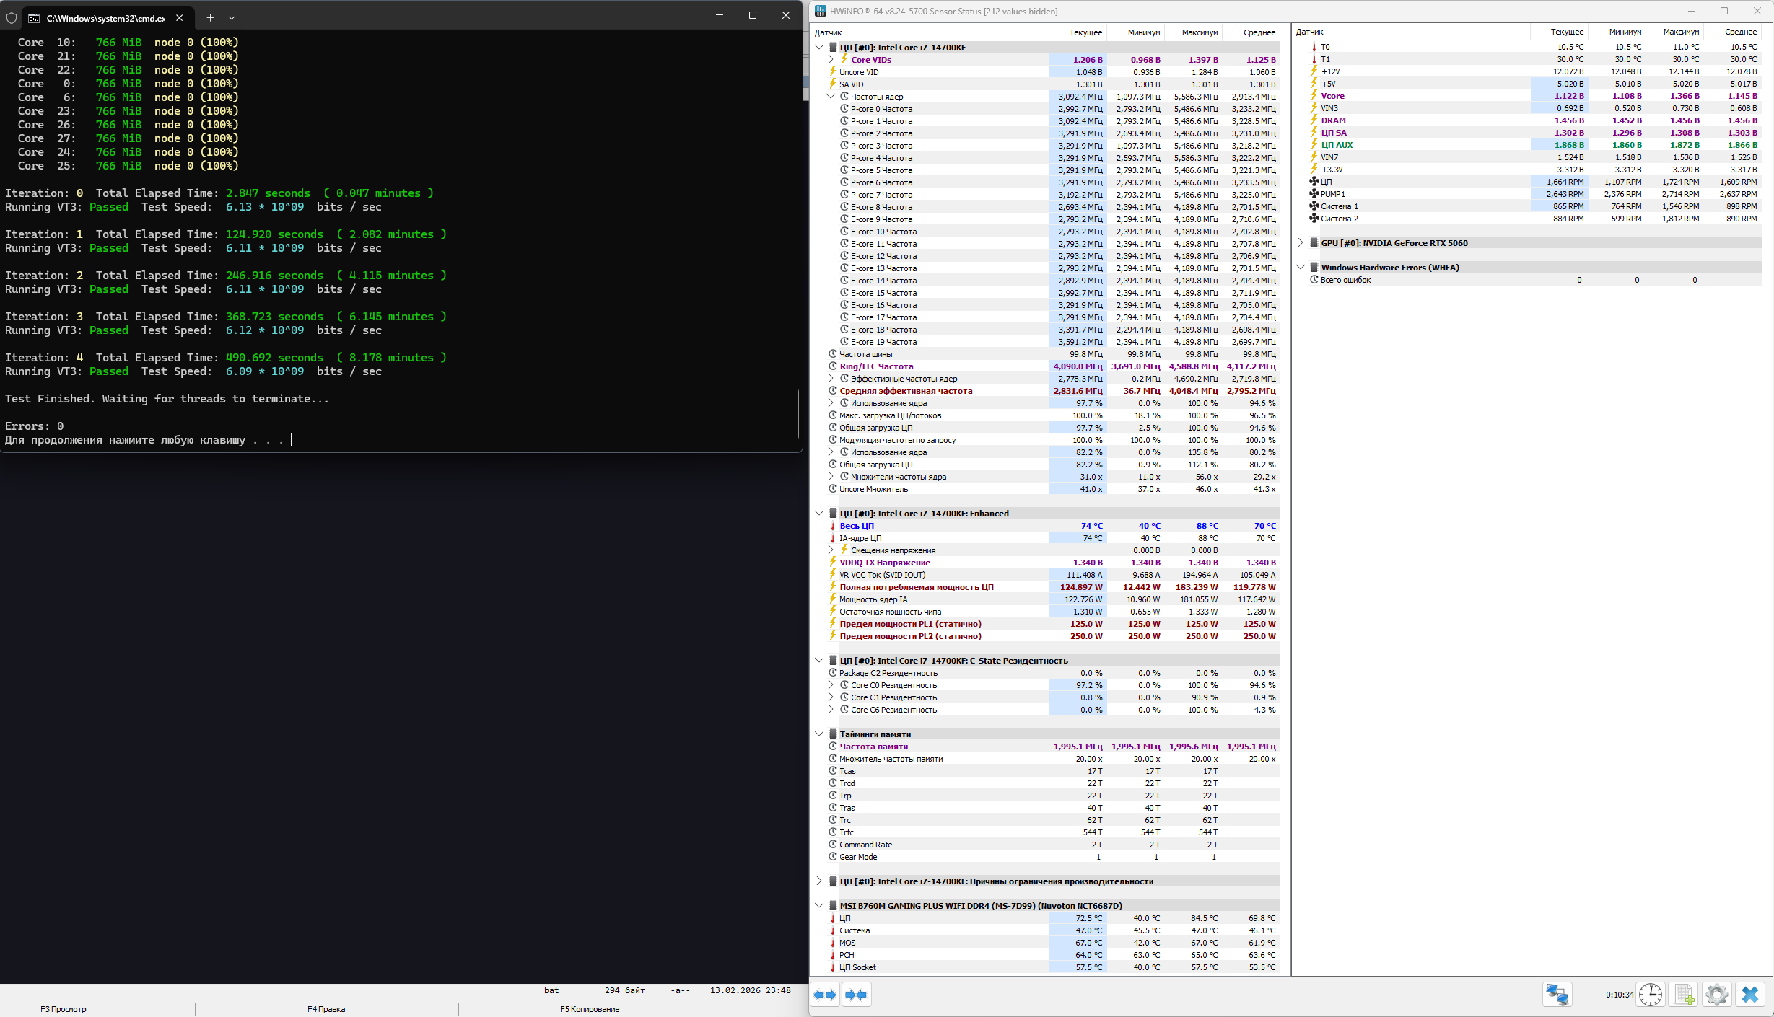Image resolution: width=1774 pixels, height=1017 pixels.
Task: Collapse the Windows Hardware Errors (WHEA) section
Action: (x=1301, y=268)
